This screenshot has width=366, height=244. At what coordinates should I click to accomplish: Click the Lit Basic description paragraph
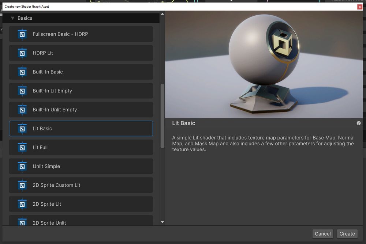[x=263, y=144]
